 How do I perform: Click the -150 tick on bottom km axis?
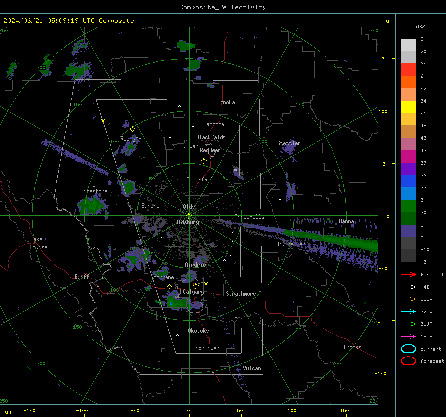point(29,410)
